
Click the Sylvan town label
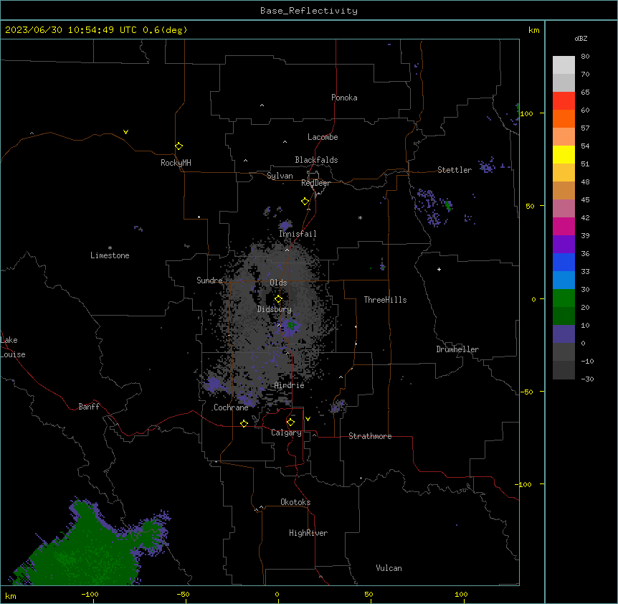(x=280, y=176)
